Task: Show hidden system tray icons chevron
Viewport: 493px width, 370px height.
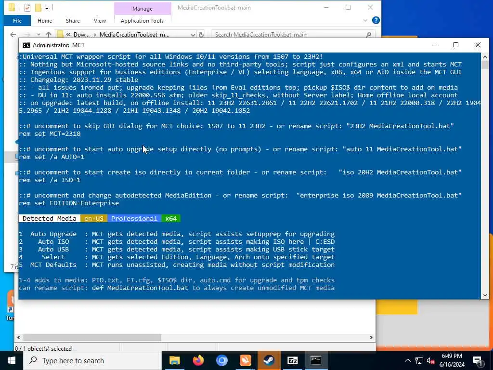Action: pos(407,360)
